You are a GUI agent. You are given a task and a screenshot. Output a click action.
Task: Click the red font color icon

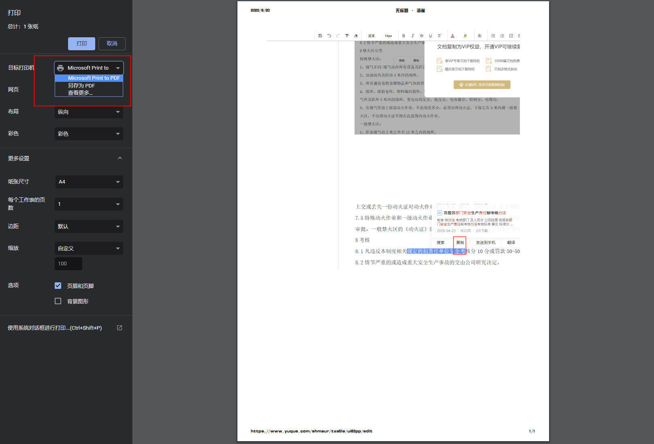(453, 36)
